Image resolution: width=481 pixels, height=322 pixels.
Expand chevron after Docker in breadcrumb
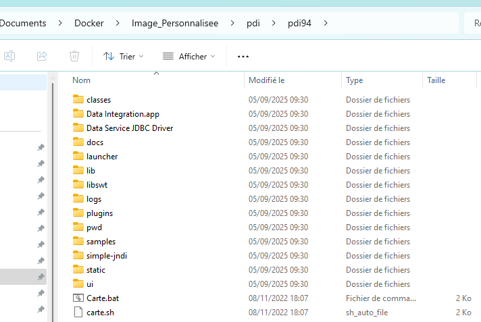pos(118,24)
